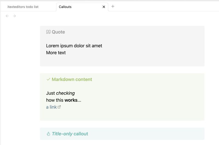Click the italic word 'checking'
The height and width of the screenshot is (145, 219).
65,93
